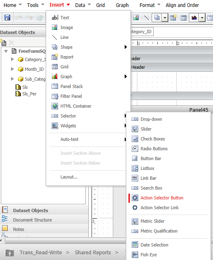Open the Notes pane
213x260 pixels.
[x=18, y=229]
